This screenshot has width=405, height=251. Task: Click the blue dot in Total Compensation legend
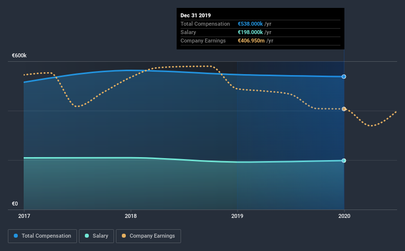pos(16,236)
